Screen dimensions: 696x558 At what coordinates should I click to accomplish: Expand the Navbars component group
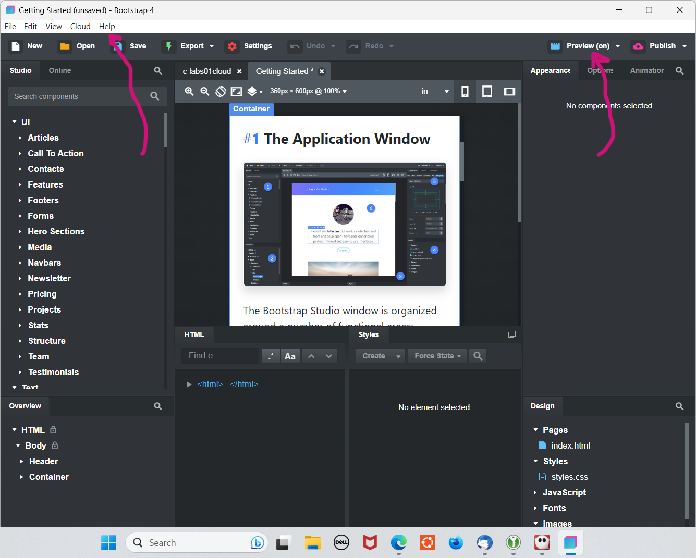[x=20, y=263]
